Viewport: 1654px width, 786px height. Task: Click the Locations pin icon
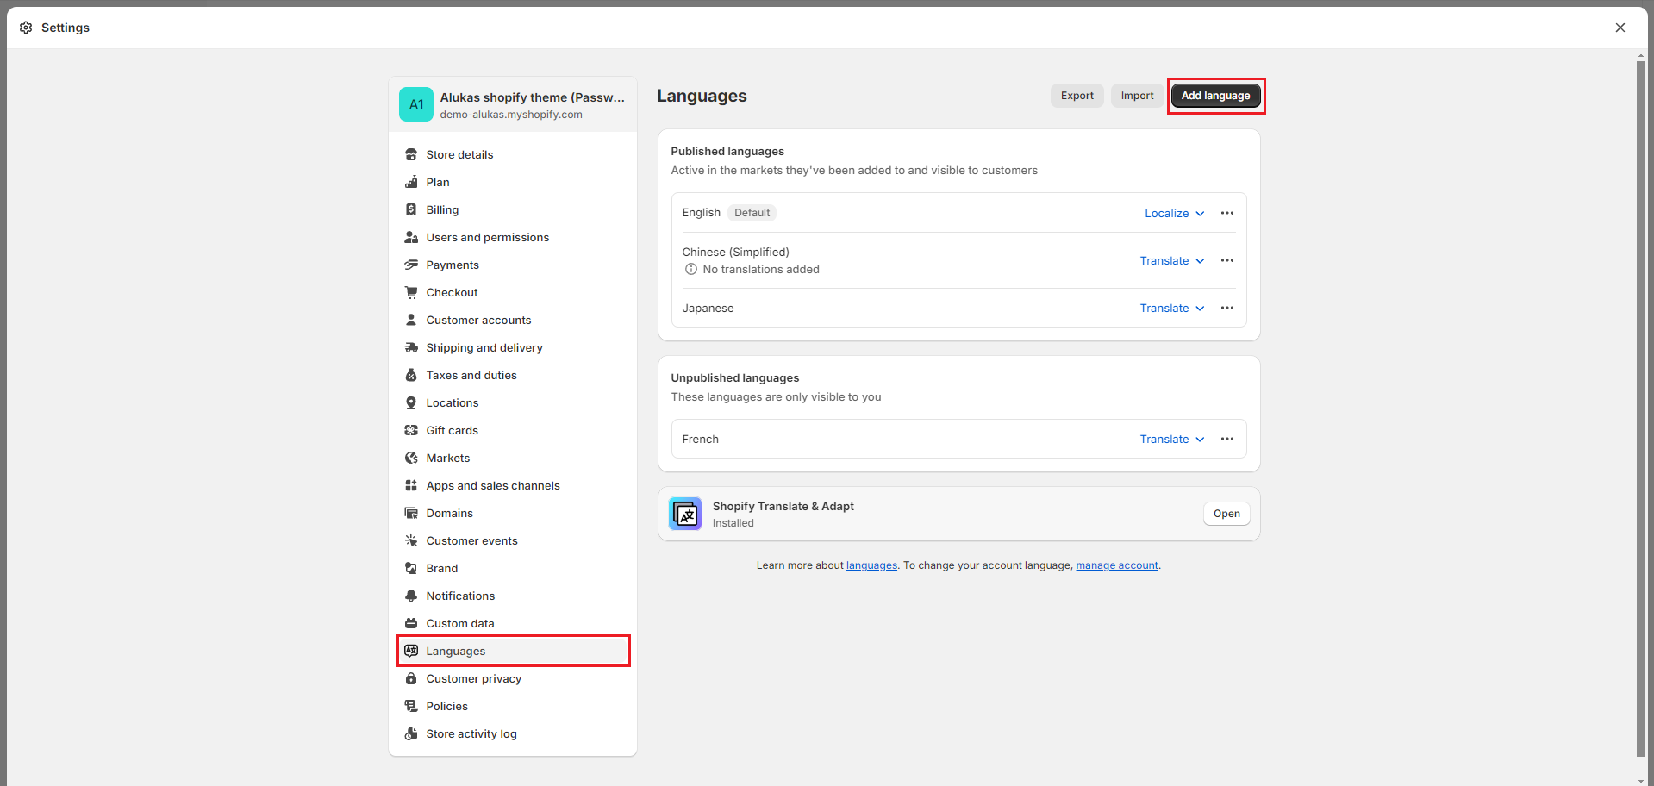[x=411, y=403]
